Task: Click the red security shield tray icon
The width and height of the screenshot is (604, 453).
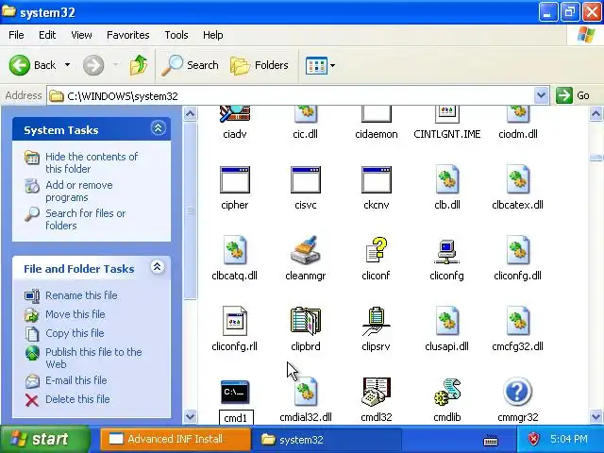Action: click(533, 439)
